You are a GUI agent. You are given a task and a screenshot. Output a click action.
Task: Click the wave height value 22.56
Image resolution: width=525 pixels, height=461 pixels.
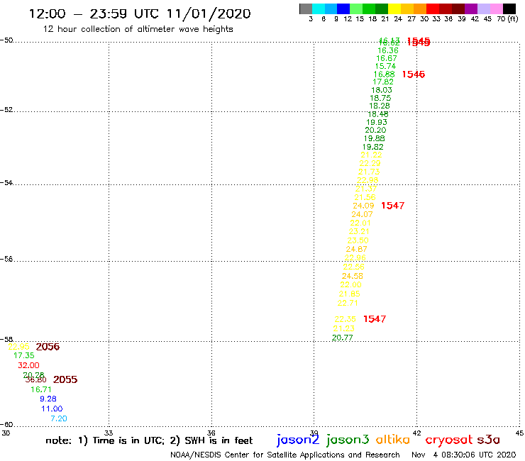[x=353, y=267]
